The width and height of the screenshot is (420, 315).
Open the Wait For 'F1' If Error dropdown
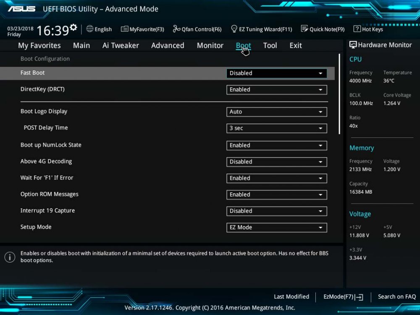click(276, 178)
